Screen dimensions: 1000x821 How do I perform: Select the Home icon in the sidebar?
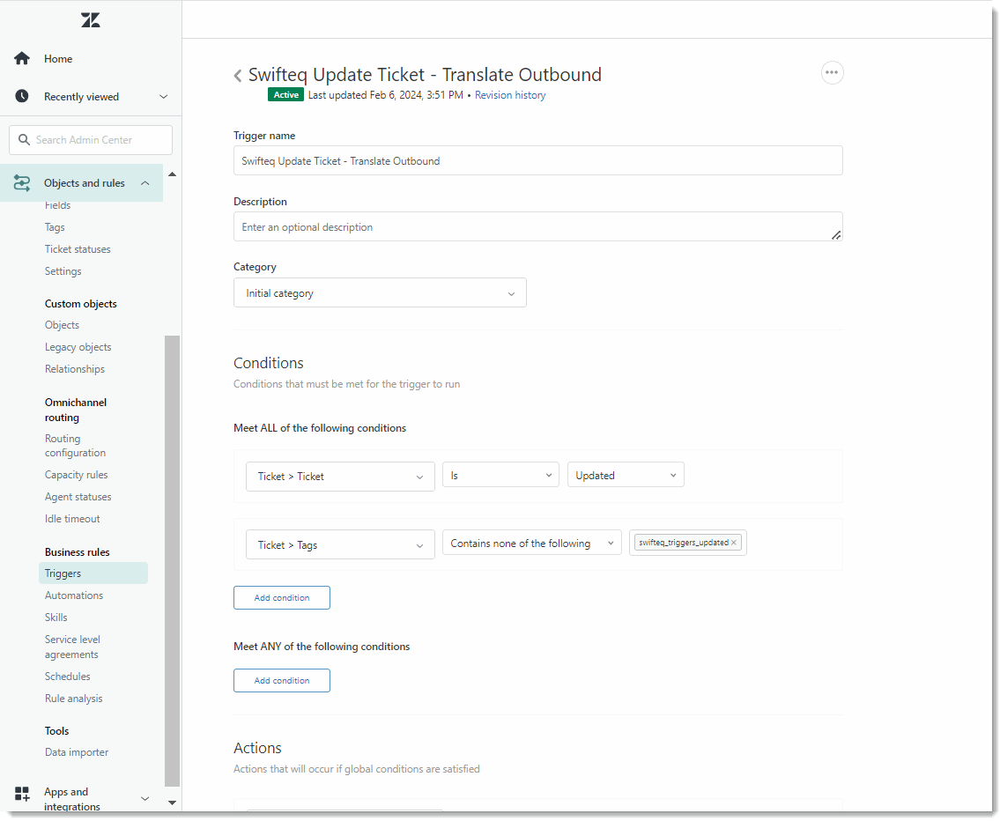tap(21, 58)
